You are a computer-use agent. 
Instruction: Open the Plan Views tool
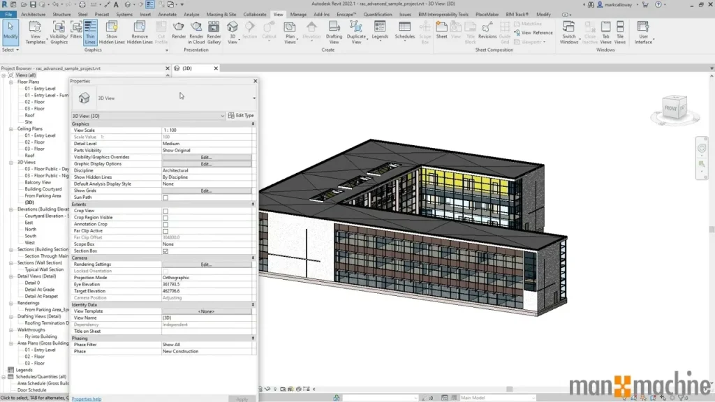[x=290, y=33]
